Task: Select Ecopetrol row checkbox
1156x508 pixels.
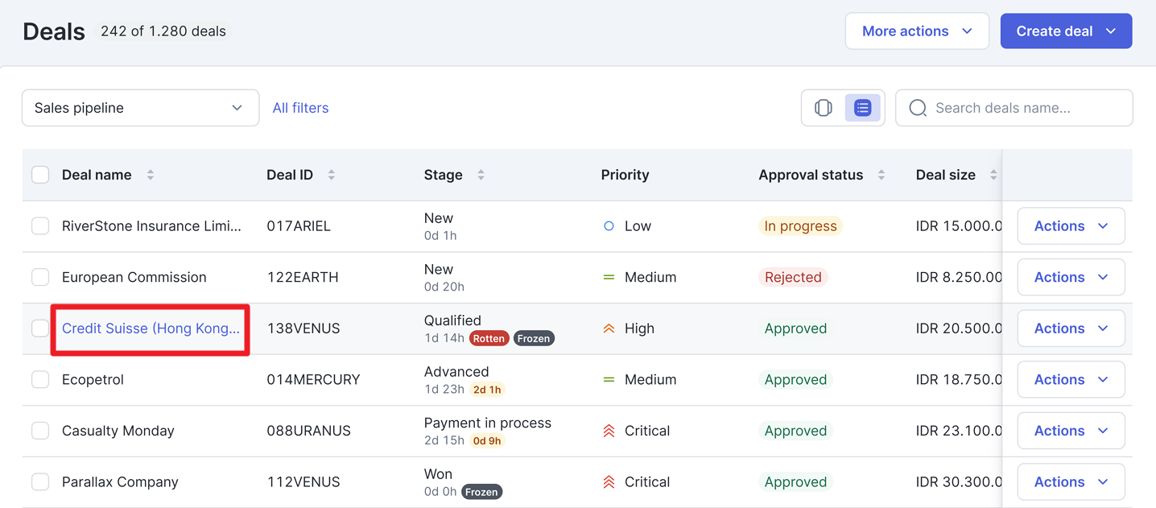Action: click(x=40, y=379)
